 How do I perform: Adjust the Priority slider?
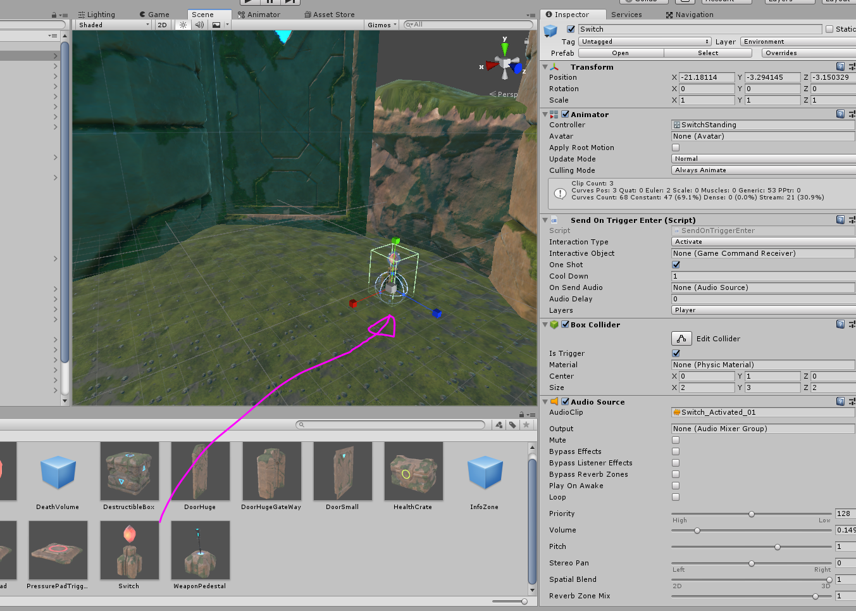(751, 514)
